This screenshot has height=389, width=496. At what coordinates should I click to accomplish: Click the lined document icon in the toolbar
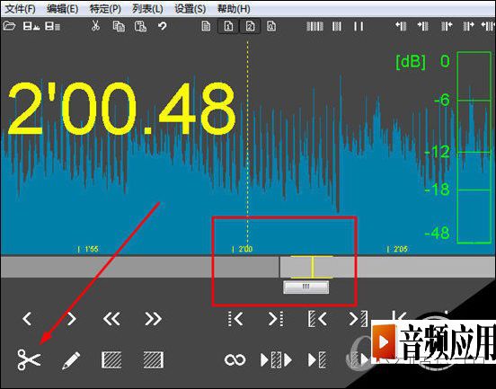(x=206, y=26)
